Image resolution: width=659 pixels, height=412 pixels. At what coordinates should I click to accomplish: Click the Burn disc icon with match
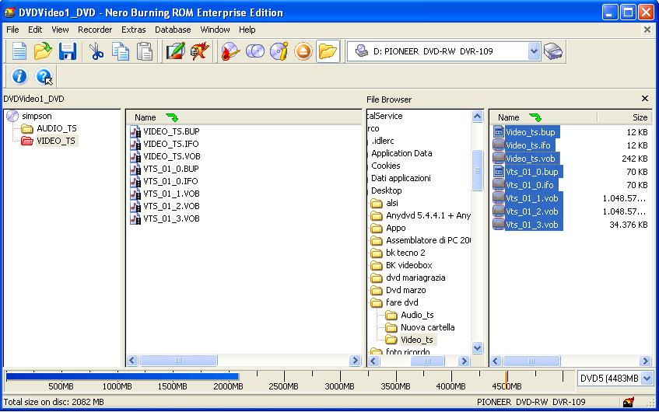230,51
